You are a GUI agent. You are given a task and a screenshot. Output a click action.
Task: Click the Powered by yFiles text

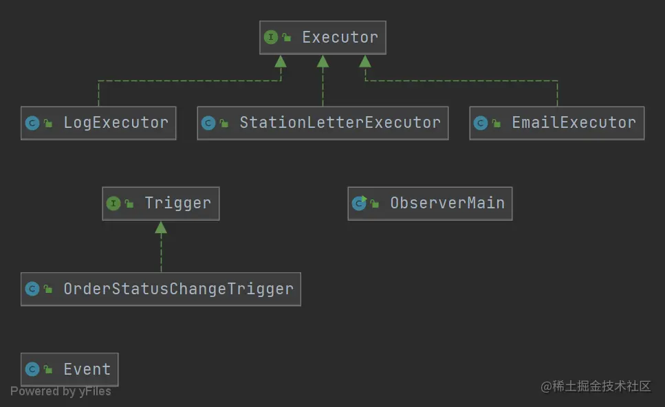(x=61, y=391)
